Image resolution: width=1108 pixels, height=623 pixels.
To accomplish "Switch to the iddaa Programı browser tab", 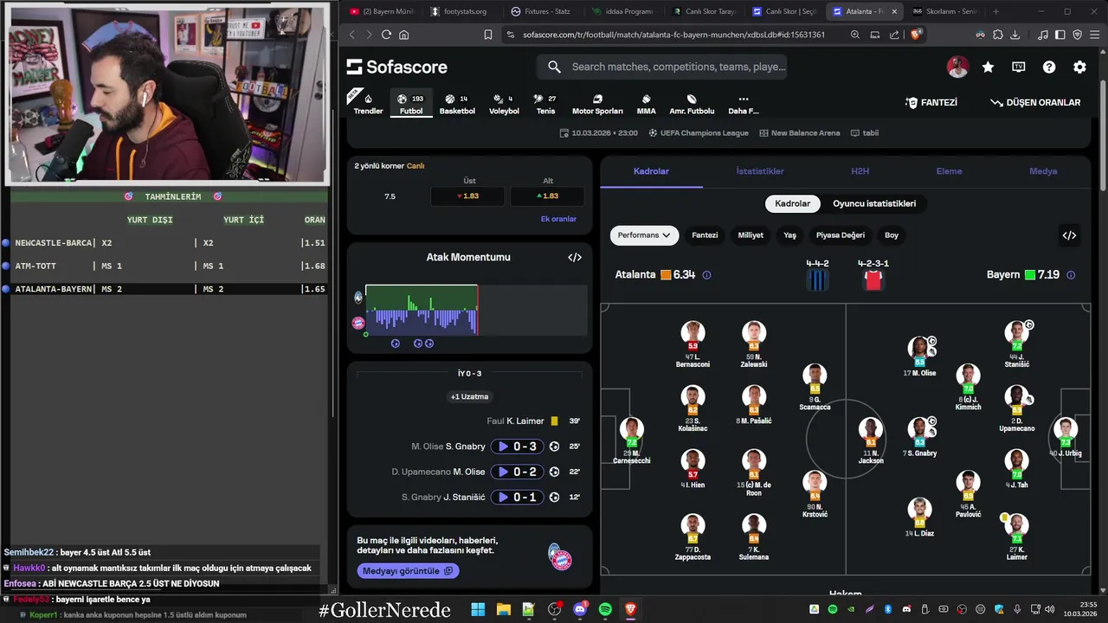I will coord(623,11).
